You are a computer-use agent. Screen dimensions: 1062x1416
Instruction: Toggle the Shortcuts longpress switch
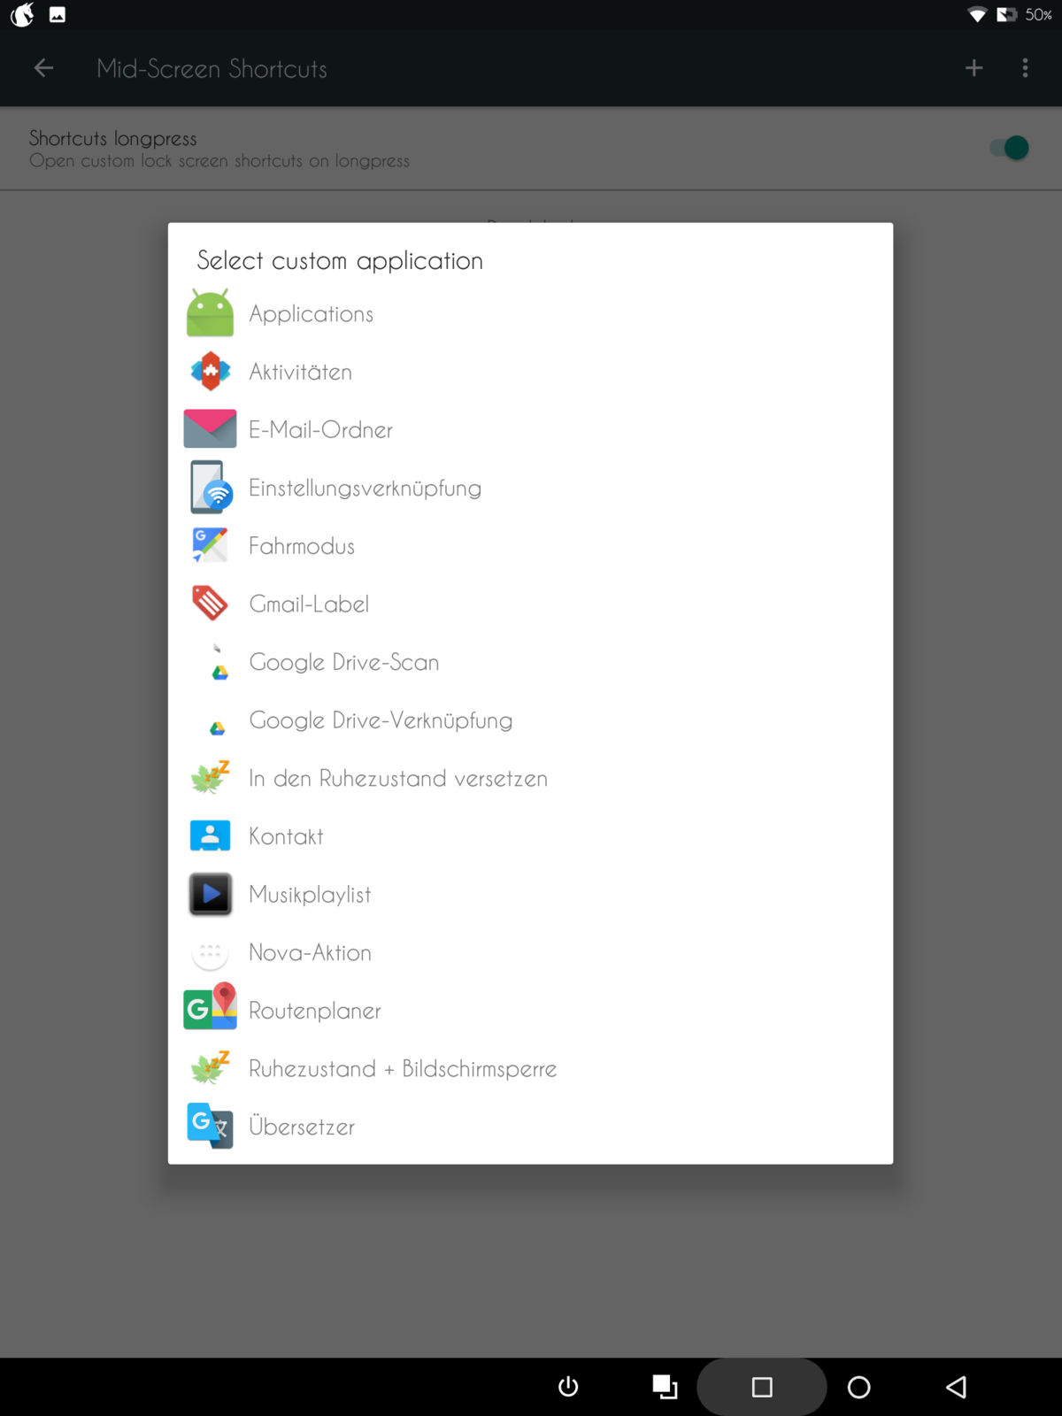point(1009,148)
